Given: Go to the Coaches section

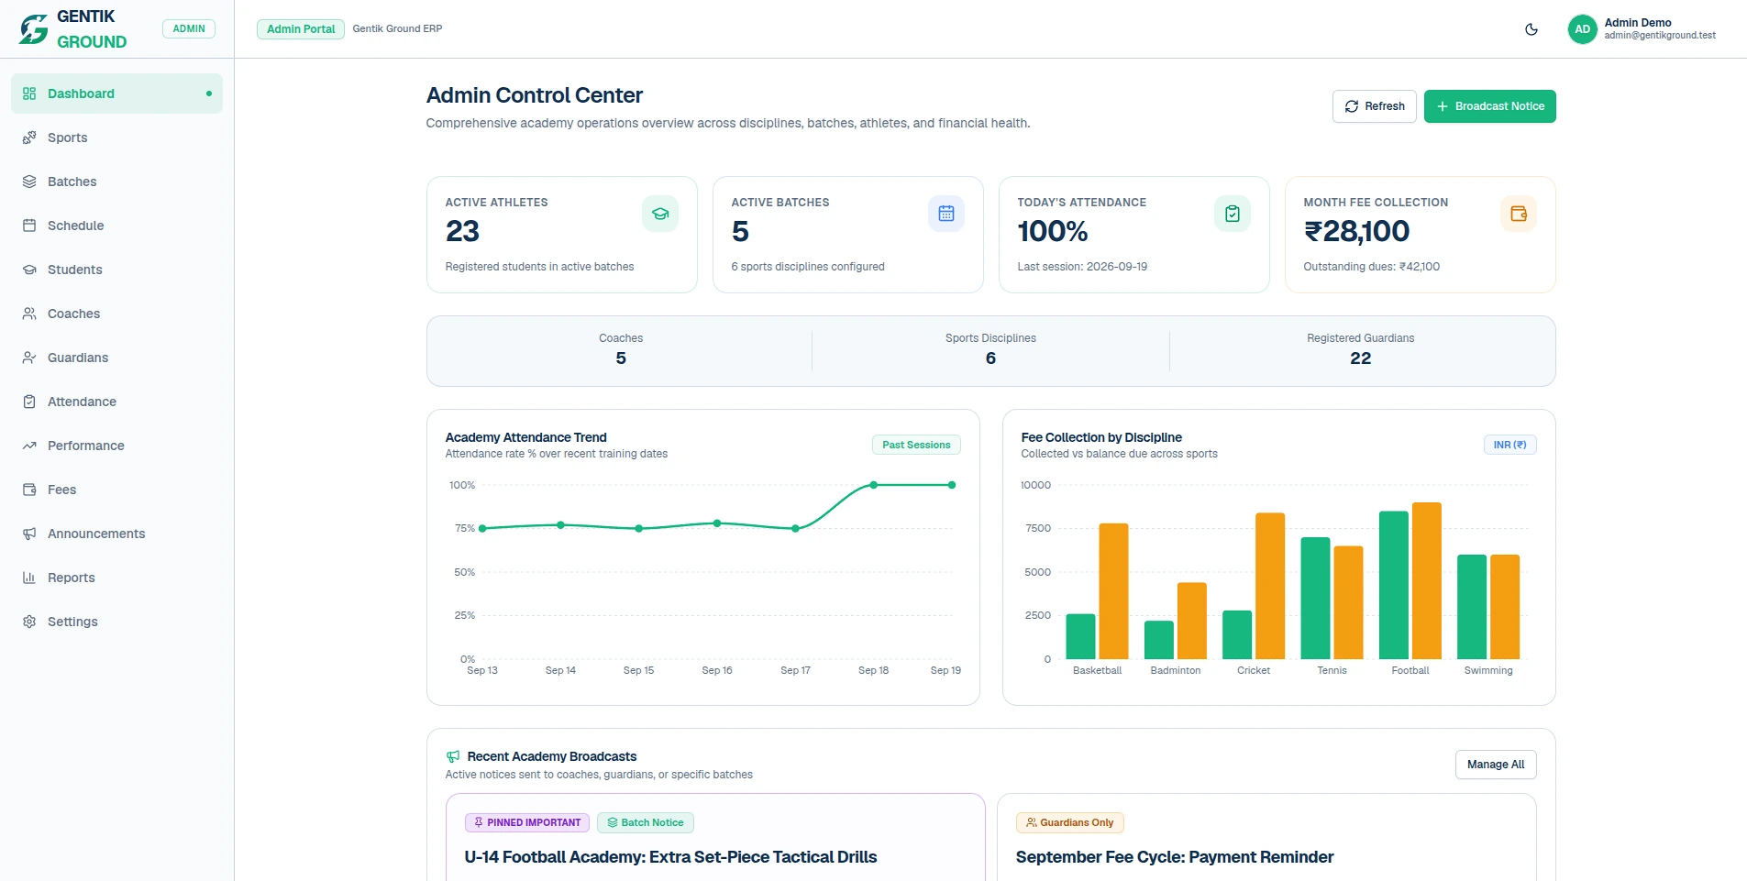Looking at the screenshot, I should (x=116, y=314).
